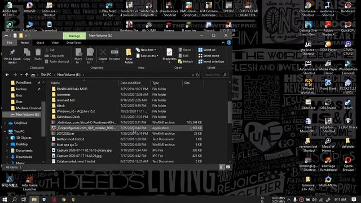Refresh the current folder view
This screenshot has width=361, height=203.
click(197, 75)
